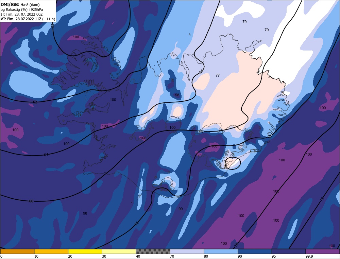Image resolution: width=340 pixels, height=259 pixels.
Task: Click the dark indigo 95–99.9 legend swatch
Action: (289, 252)
